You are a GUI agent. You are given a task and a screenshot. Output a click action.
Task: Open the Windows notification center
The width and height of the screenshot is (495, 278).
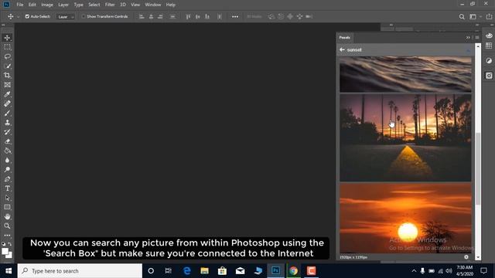[483, 271]
